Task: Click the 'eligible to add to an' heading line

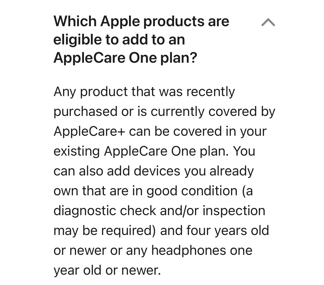Action: pyautogui.click(x=119, y=39)
